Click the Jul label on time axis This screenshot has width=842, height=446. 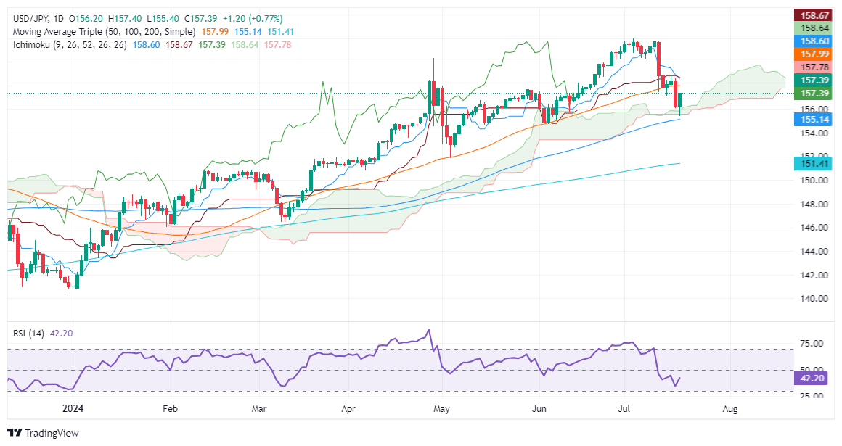[x=624, y=409]
